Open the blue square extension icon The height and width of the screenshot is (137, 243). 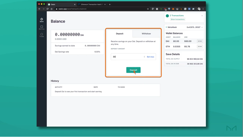(189, 9)
